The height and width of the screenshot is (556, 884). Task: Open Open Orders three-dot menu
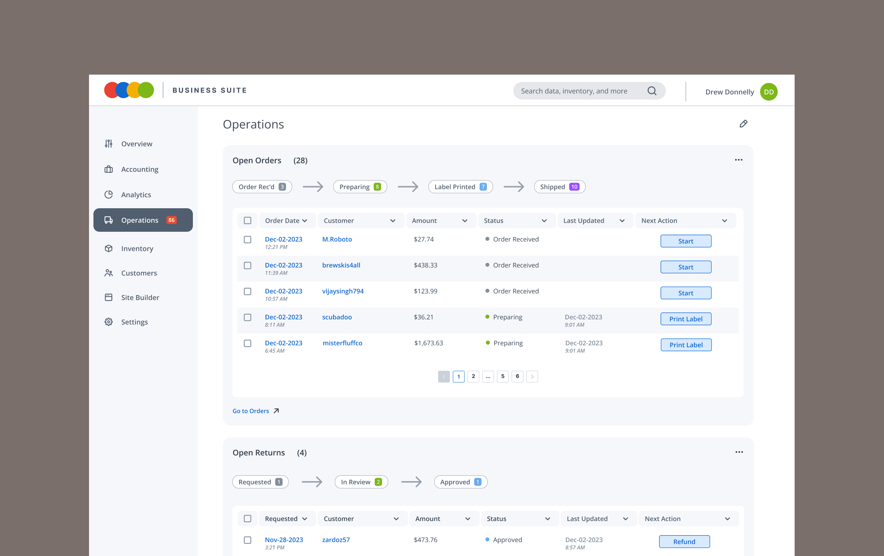coord(739,160)
